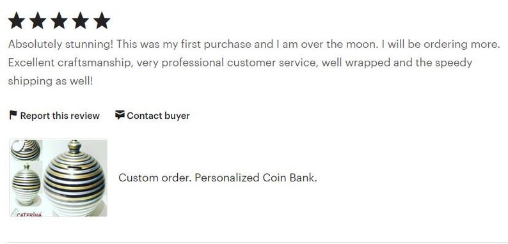
Task: Click the flag icon beside Report this review
Action: (x=13, y=115)
